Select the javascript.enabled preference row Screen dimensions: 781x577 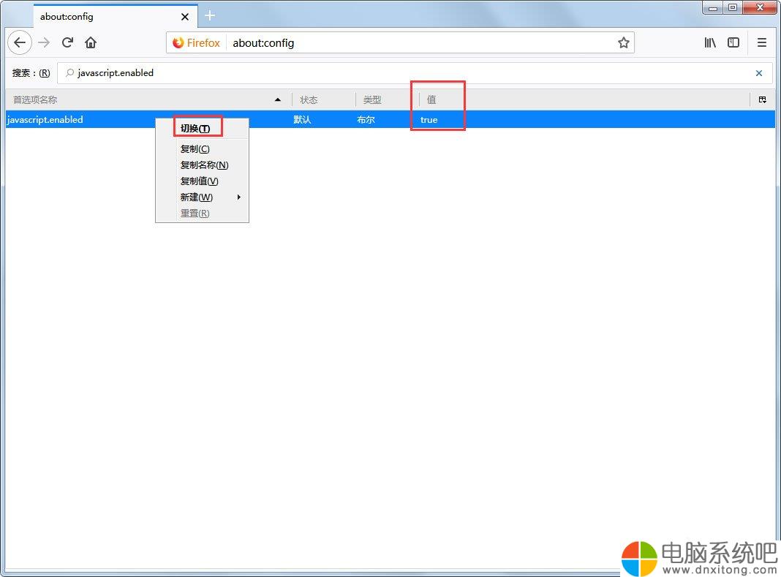point(390,120)
